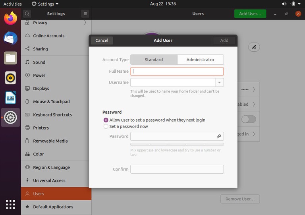Click the 'Users' title in the header bar
This screenshot has height=215, width=305.
(198, 14)
